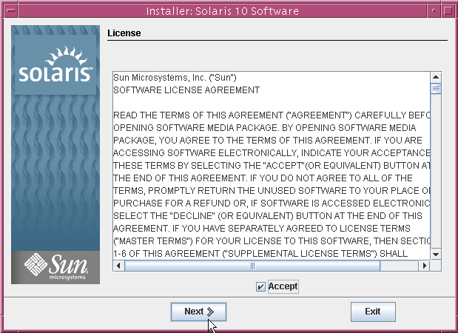This screenshot has width=458, height=333.
Task: Click the horizontal scrollbar thumb
Action: pos(252,266)
